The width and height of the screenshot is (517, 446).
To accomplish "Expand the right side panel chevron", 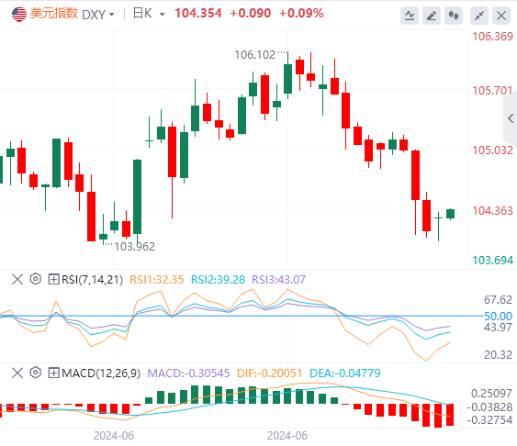I will (511, 118).
